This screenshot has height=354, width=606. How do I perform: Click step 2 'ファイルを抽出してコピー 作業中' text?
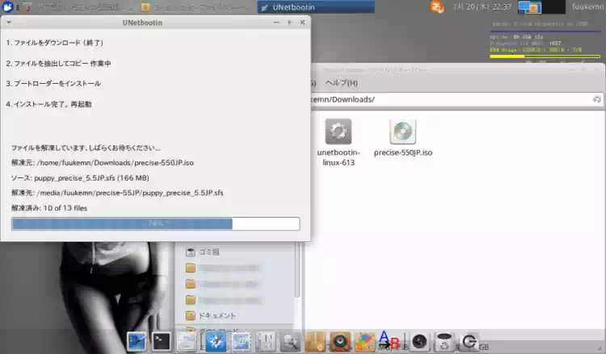coord(58,63)
